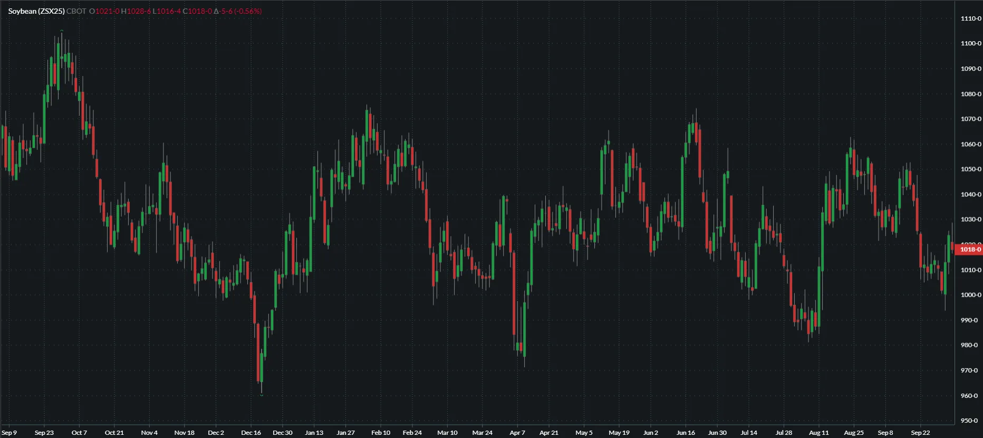Click the red 1018-0 current price tag

[969, 250]
